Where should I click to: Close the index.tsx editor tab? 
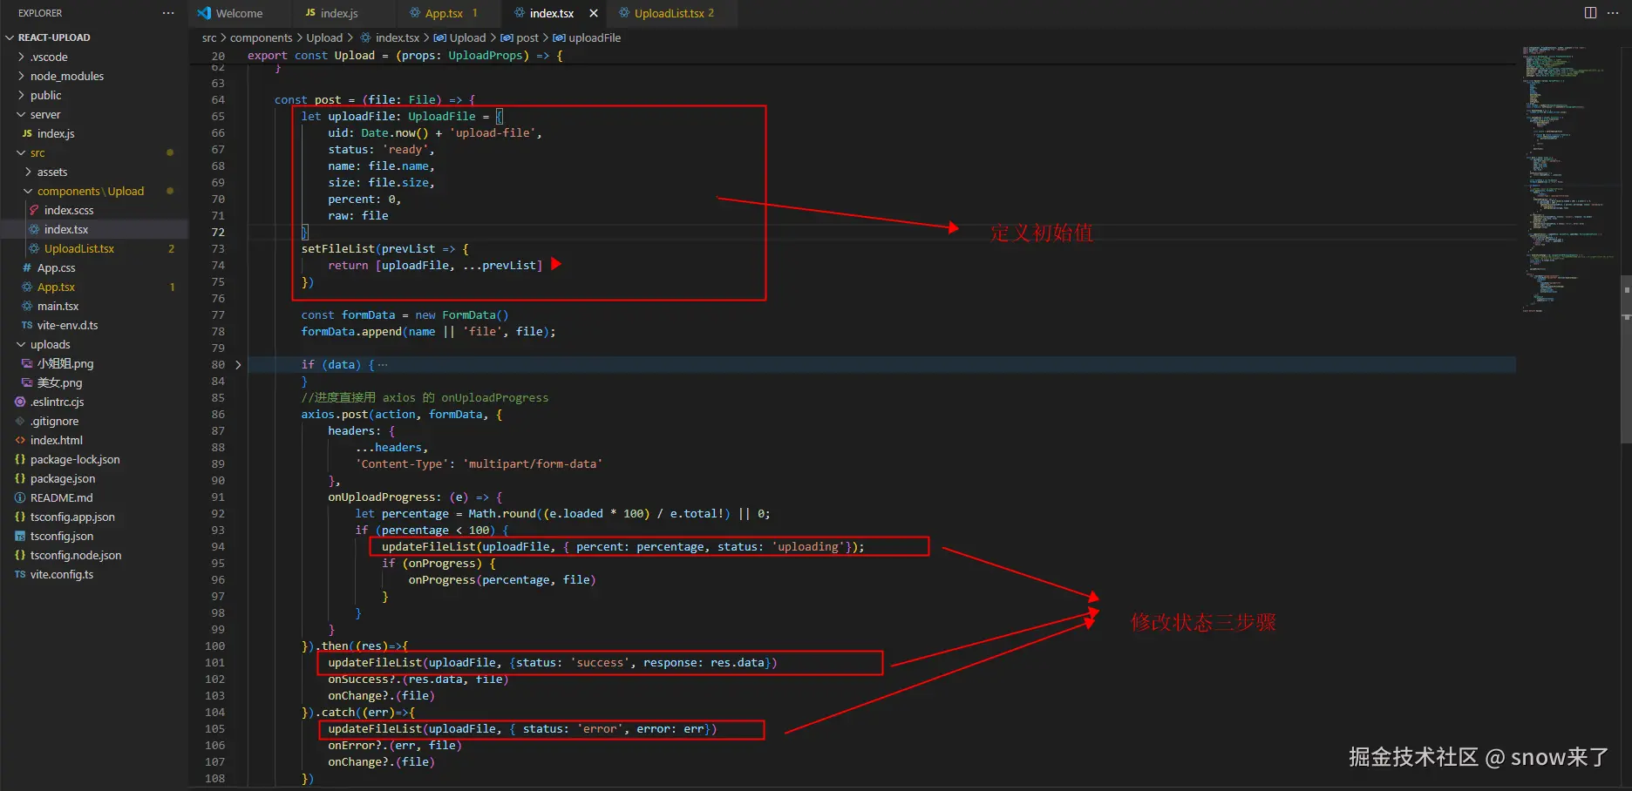pos(594,13)
